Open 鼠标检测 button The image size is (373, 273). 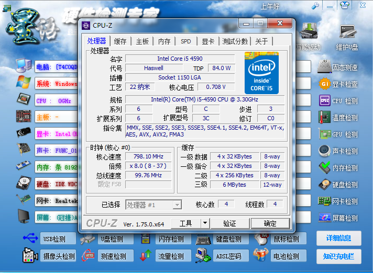[x=289, y=238]
